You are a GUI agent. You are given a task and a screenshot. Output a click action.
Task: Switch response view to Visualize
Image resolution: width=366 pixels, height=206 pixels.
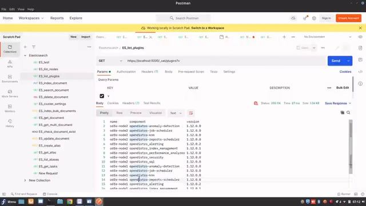156,113
